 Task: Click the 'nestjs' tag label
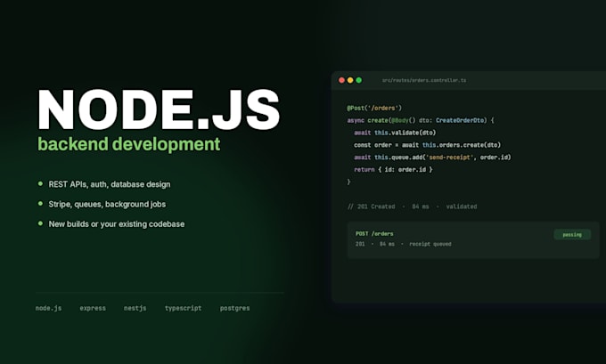point(135,308)
